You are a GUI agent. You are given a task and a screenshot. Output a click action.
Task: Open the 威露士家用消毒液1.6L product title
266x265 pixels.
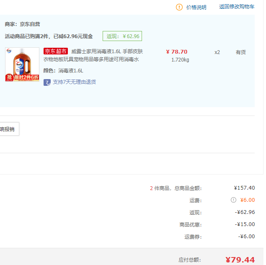point(93,55)
